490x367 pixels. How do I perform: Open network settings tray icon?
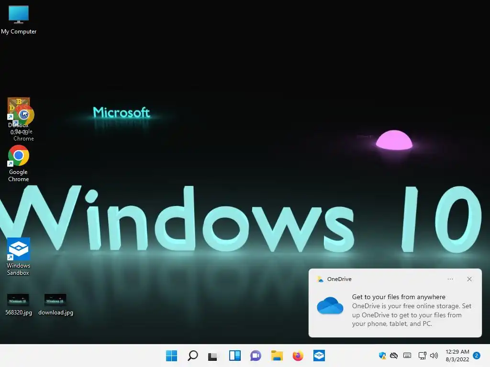pos(422,356)
